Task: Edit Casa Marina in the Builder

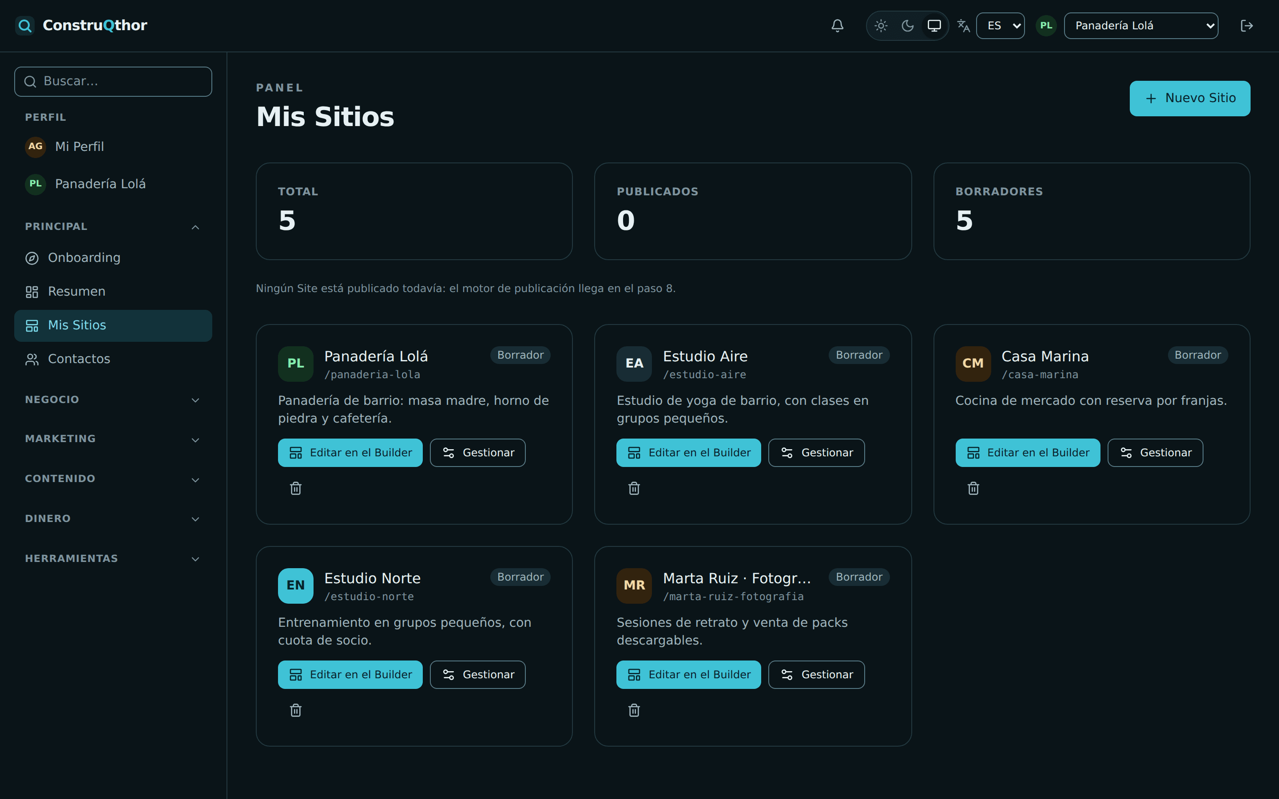Action: 1028,453
